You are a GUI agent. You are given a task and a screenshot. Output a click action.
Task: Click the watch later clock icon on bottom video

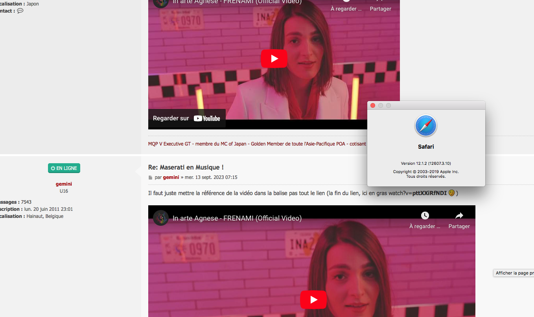coord(425,216)
